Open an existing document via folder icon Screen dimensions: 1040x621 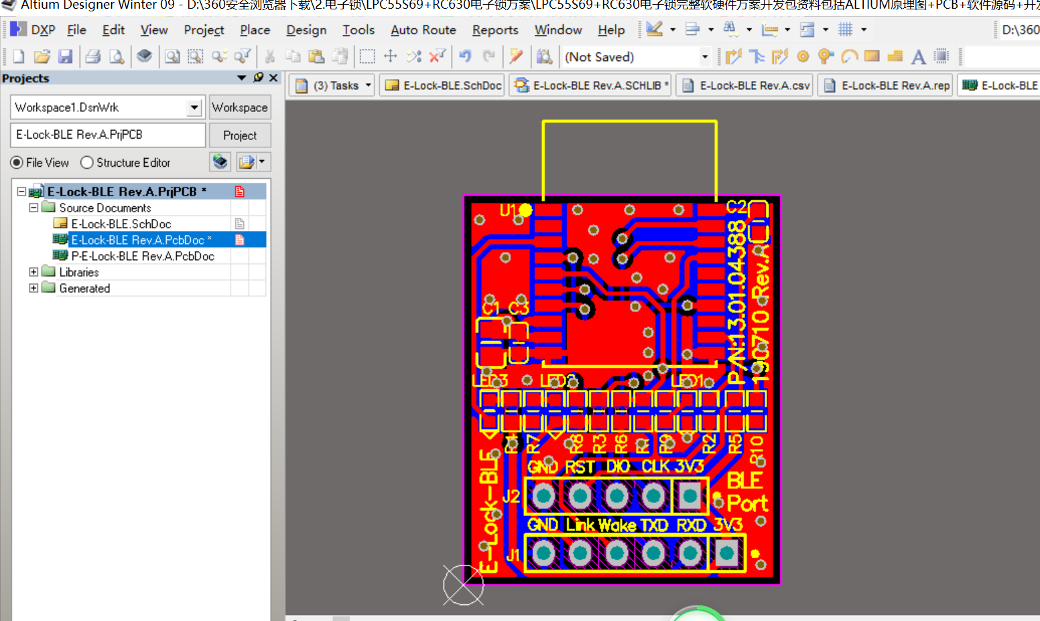[x=42, y=57]
